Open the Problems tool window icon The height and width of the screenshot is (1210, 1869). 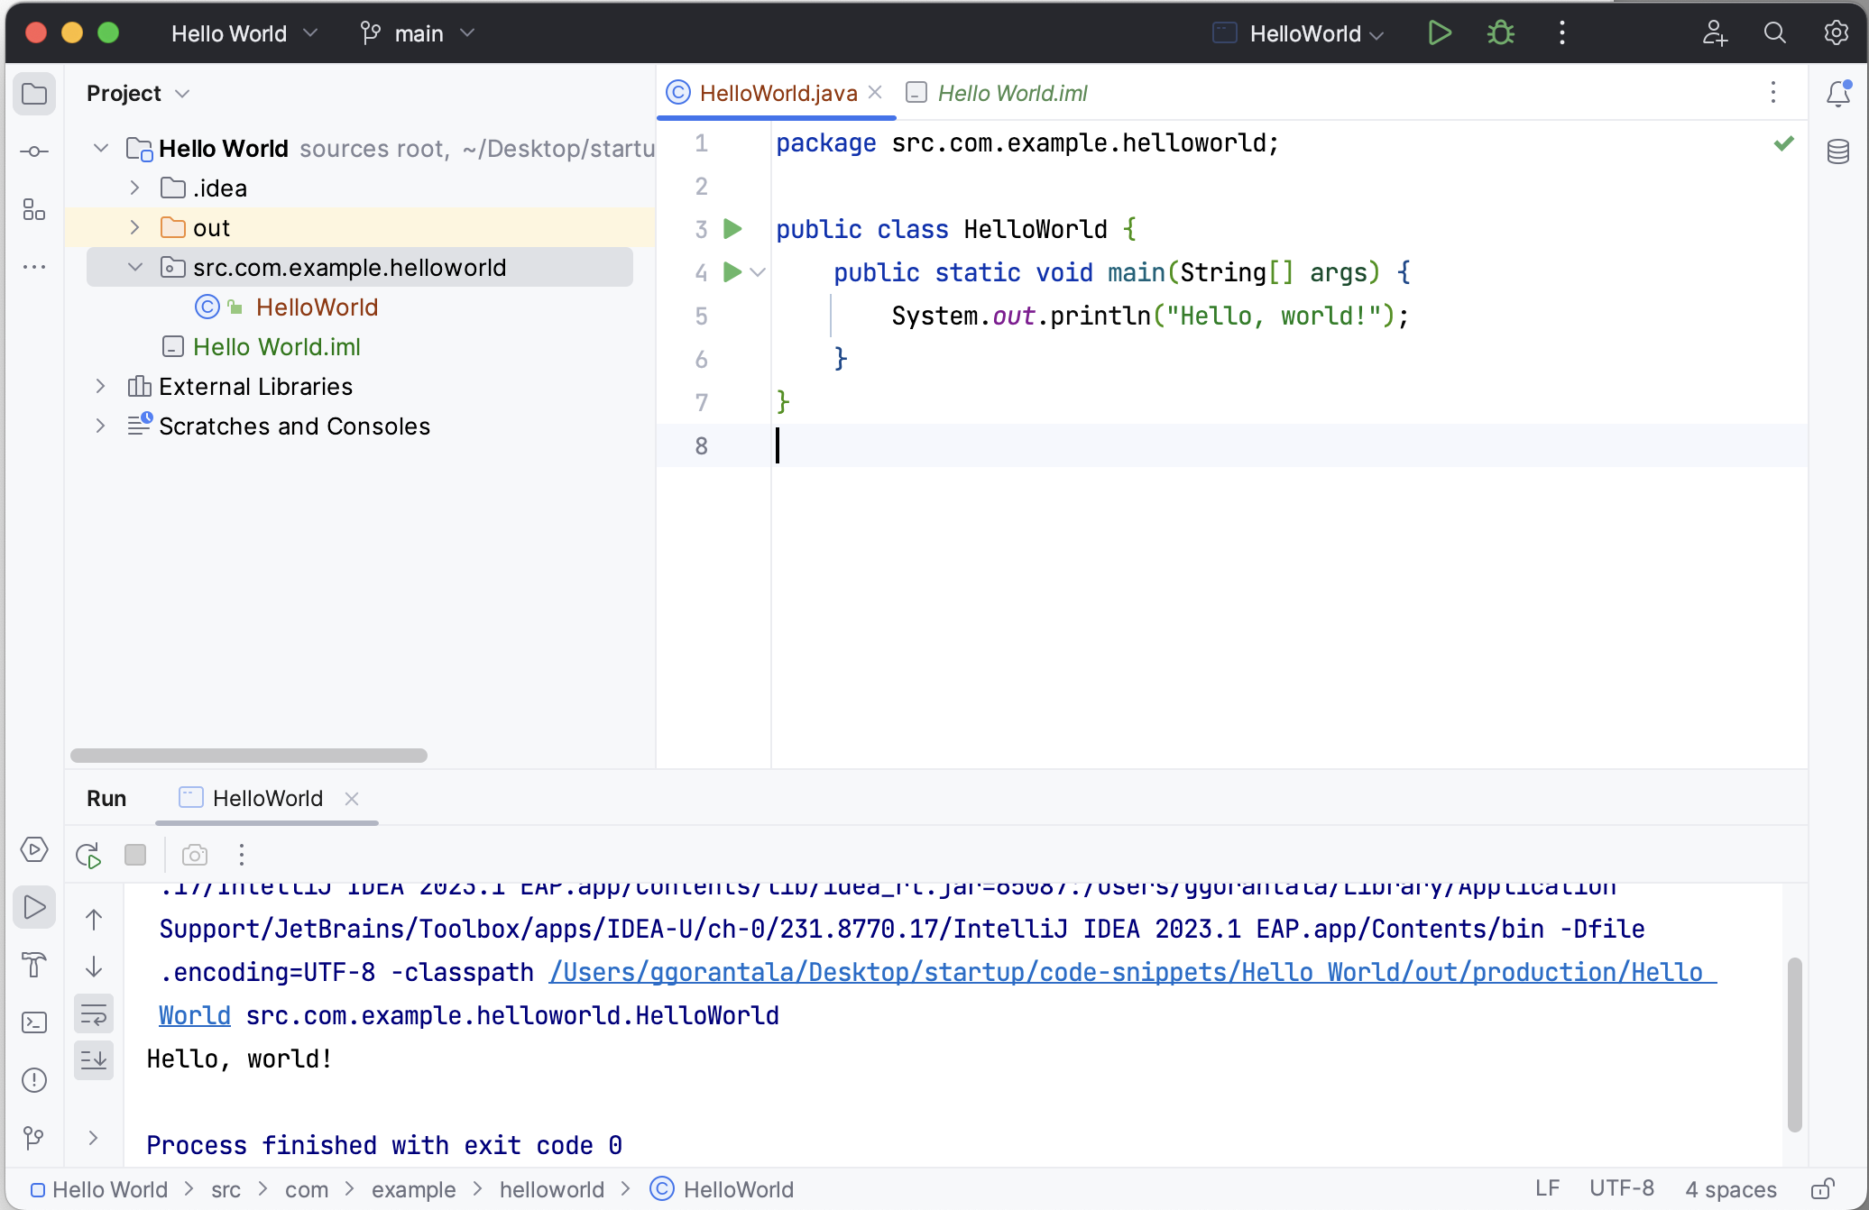point(33,1080)
